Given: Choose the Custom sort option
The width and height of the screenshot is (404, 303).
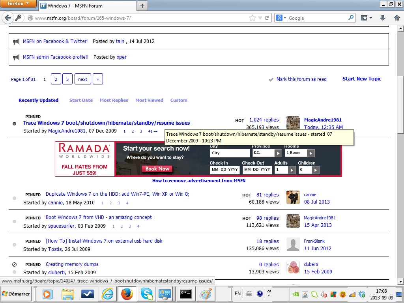Looking at the screenshot, I should 179,100.
